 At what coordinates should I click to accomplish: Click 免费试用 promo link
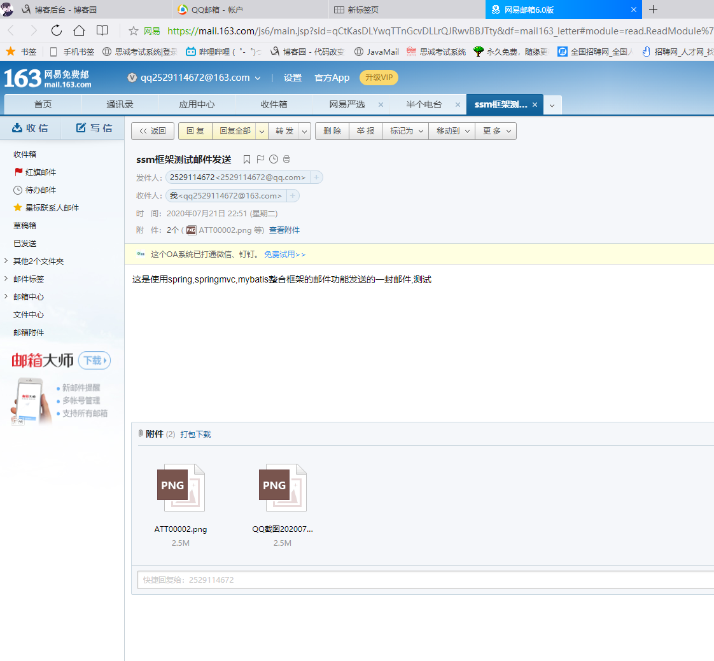(284, 254)
